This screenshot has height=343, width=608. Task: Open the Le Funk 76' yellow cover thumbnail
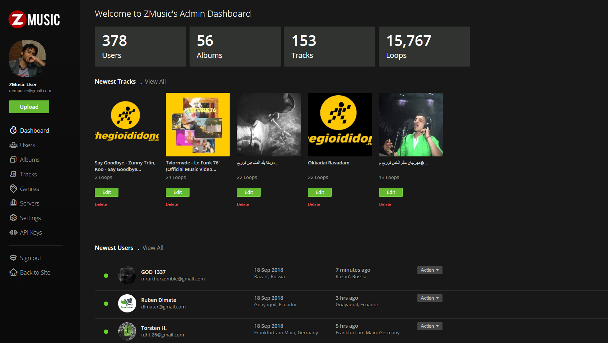click(198, 124)
